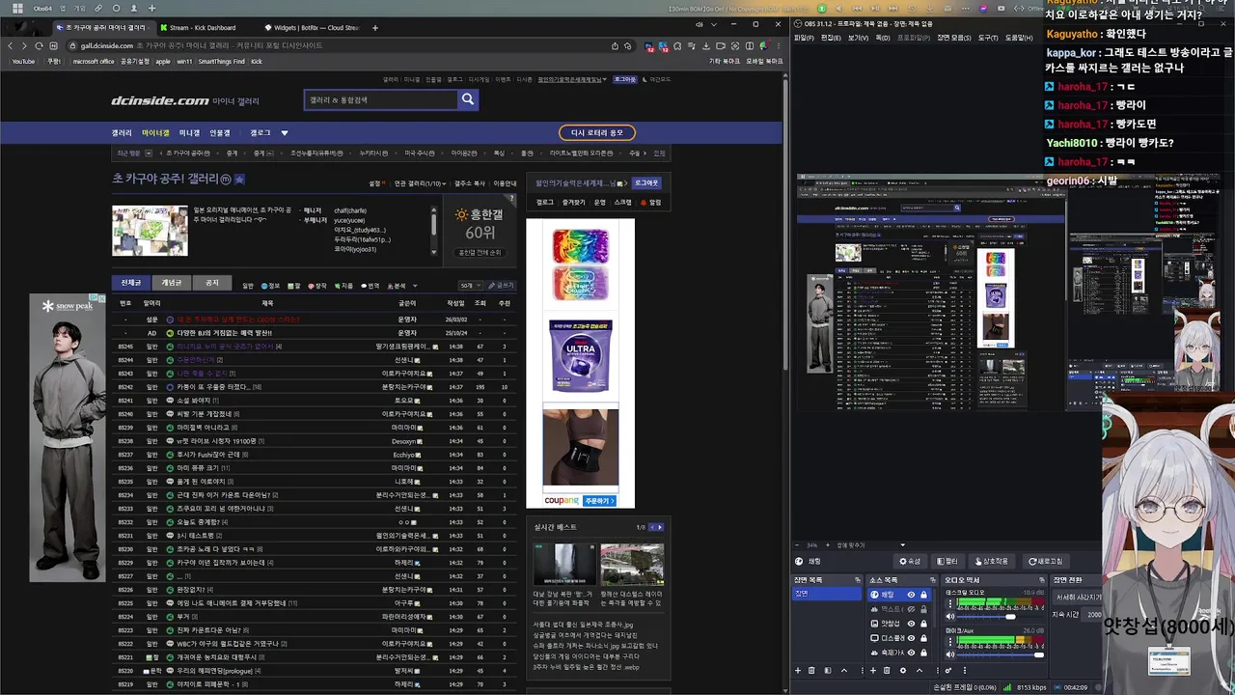Select the 공지 board tab
Viewport: 1235px width, 695px height.
coord(212,283)
